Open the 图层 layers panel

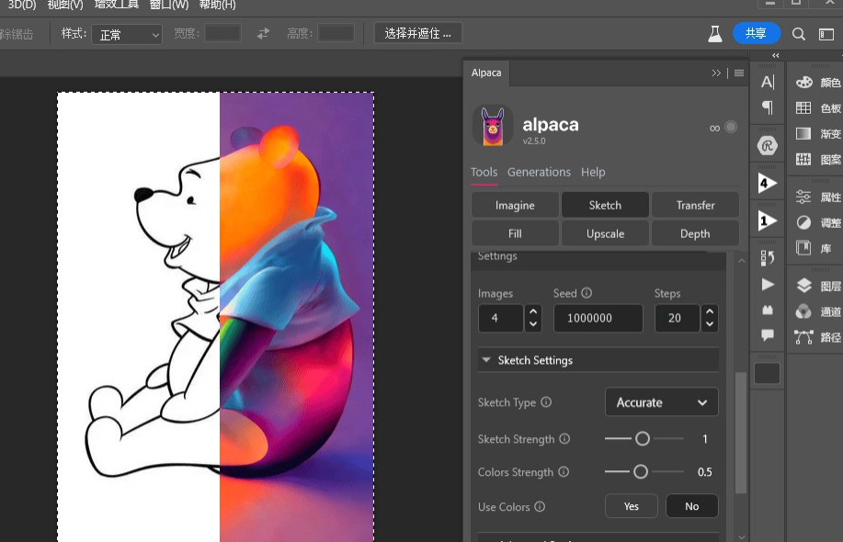click(x=818, y=286)
